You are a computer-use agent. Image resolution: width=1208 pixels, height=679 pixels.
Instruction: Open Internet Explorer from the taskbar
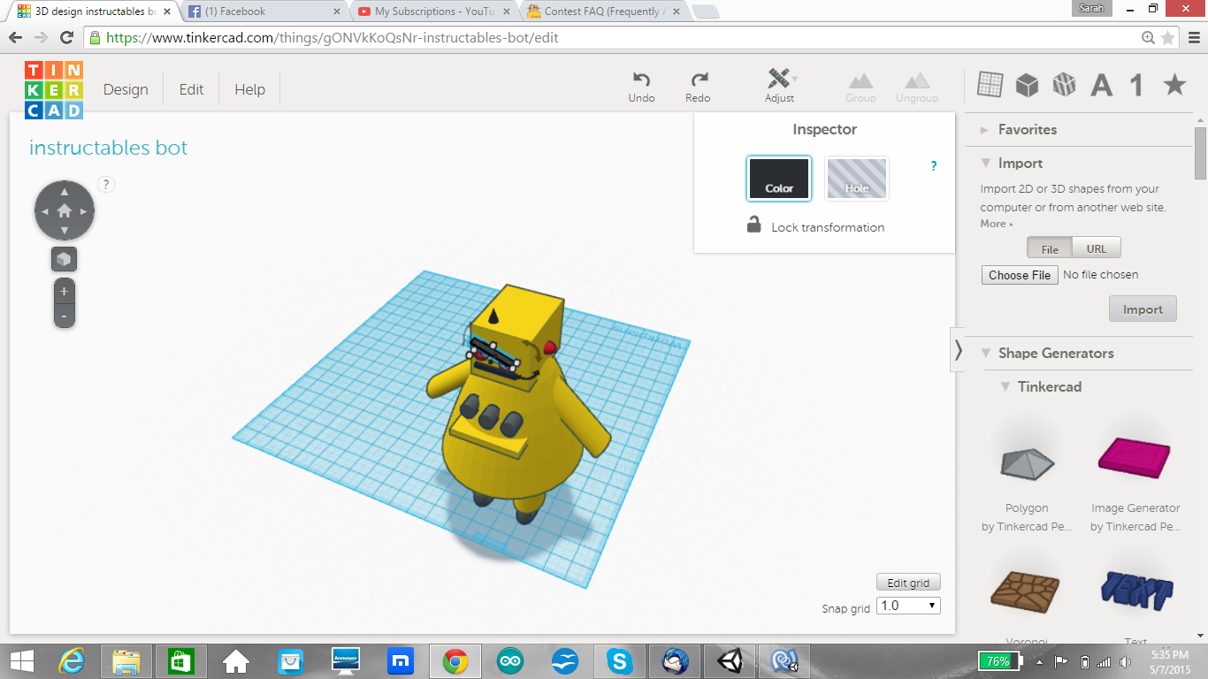pyautogui.click(x=73, y=661)
